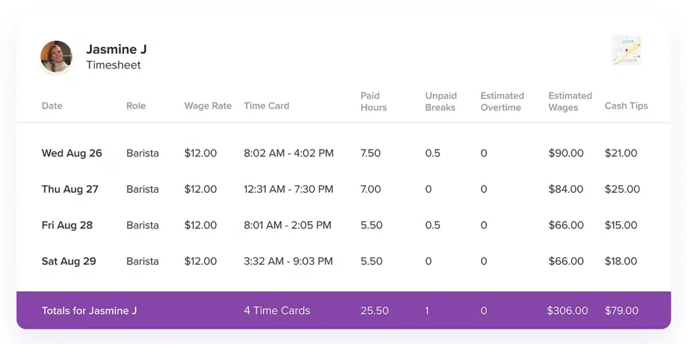Select the Thu Aug 27 date entry
This screenshot has height=344, width=687.
[x=70, y=189]
